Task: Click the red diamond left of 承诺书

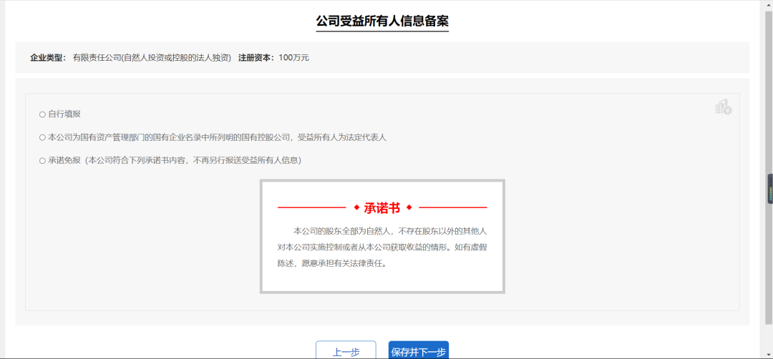Action: click(x=356, y=207)
